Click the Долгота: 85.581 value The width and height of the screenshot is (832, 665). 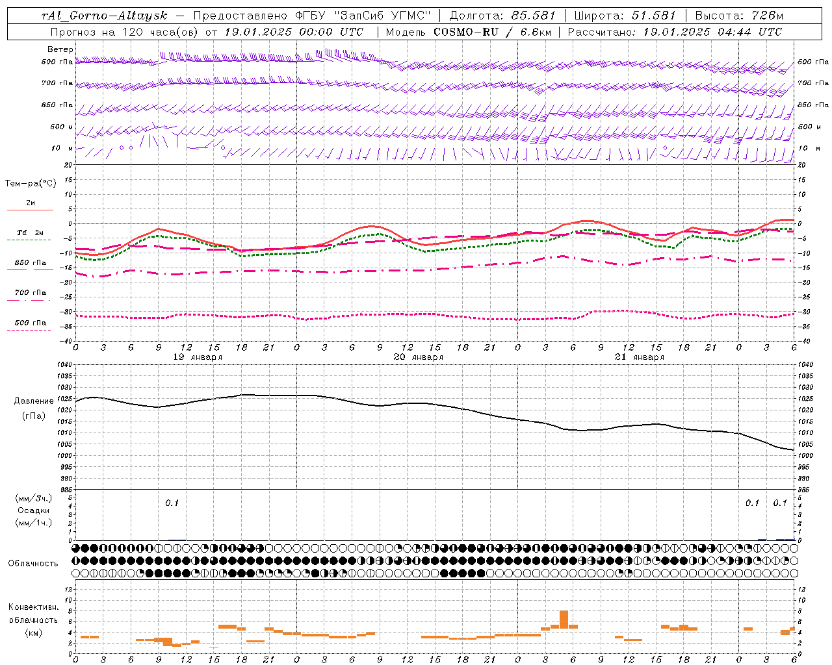coord(503,16)
